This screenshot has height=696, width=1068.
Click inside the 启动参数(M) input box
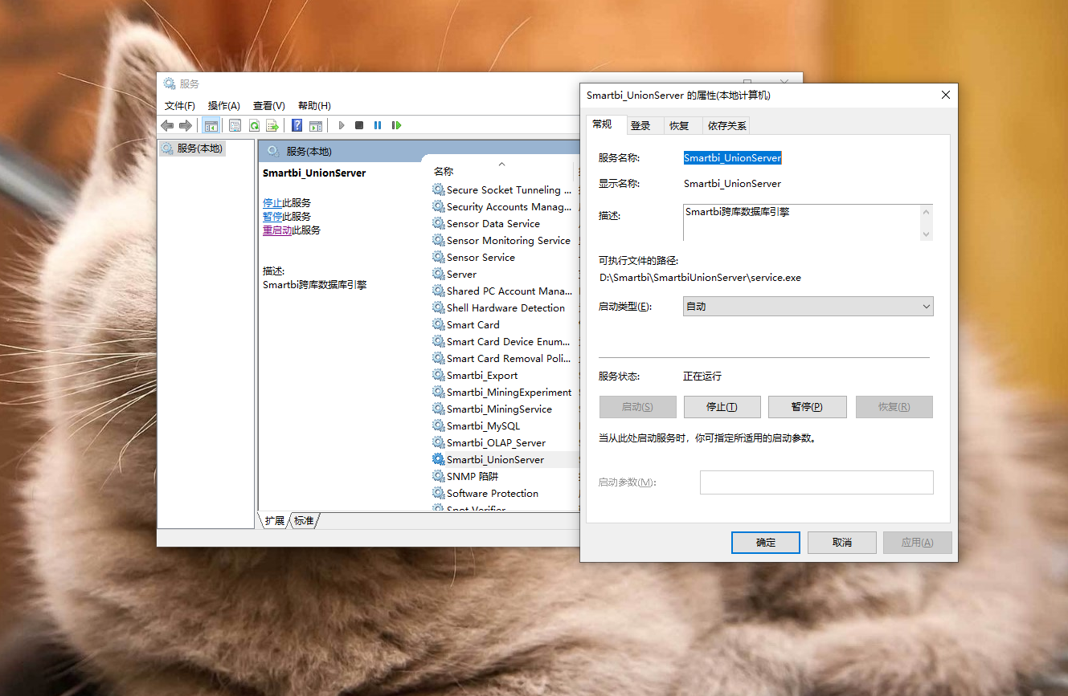816,482
